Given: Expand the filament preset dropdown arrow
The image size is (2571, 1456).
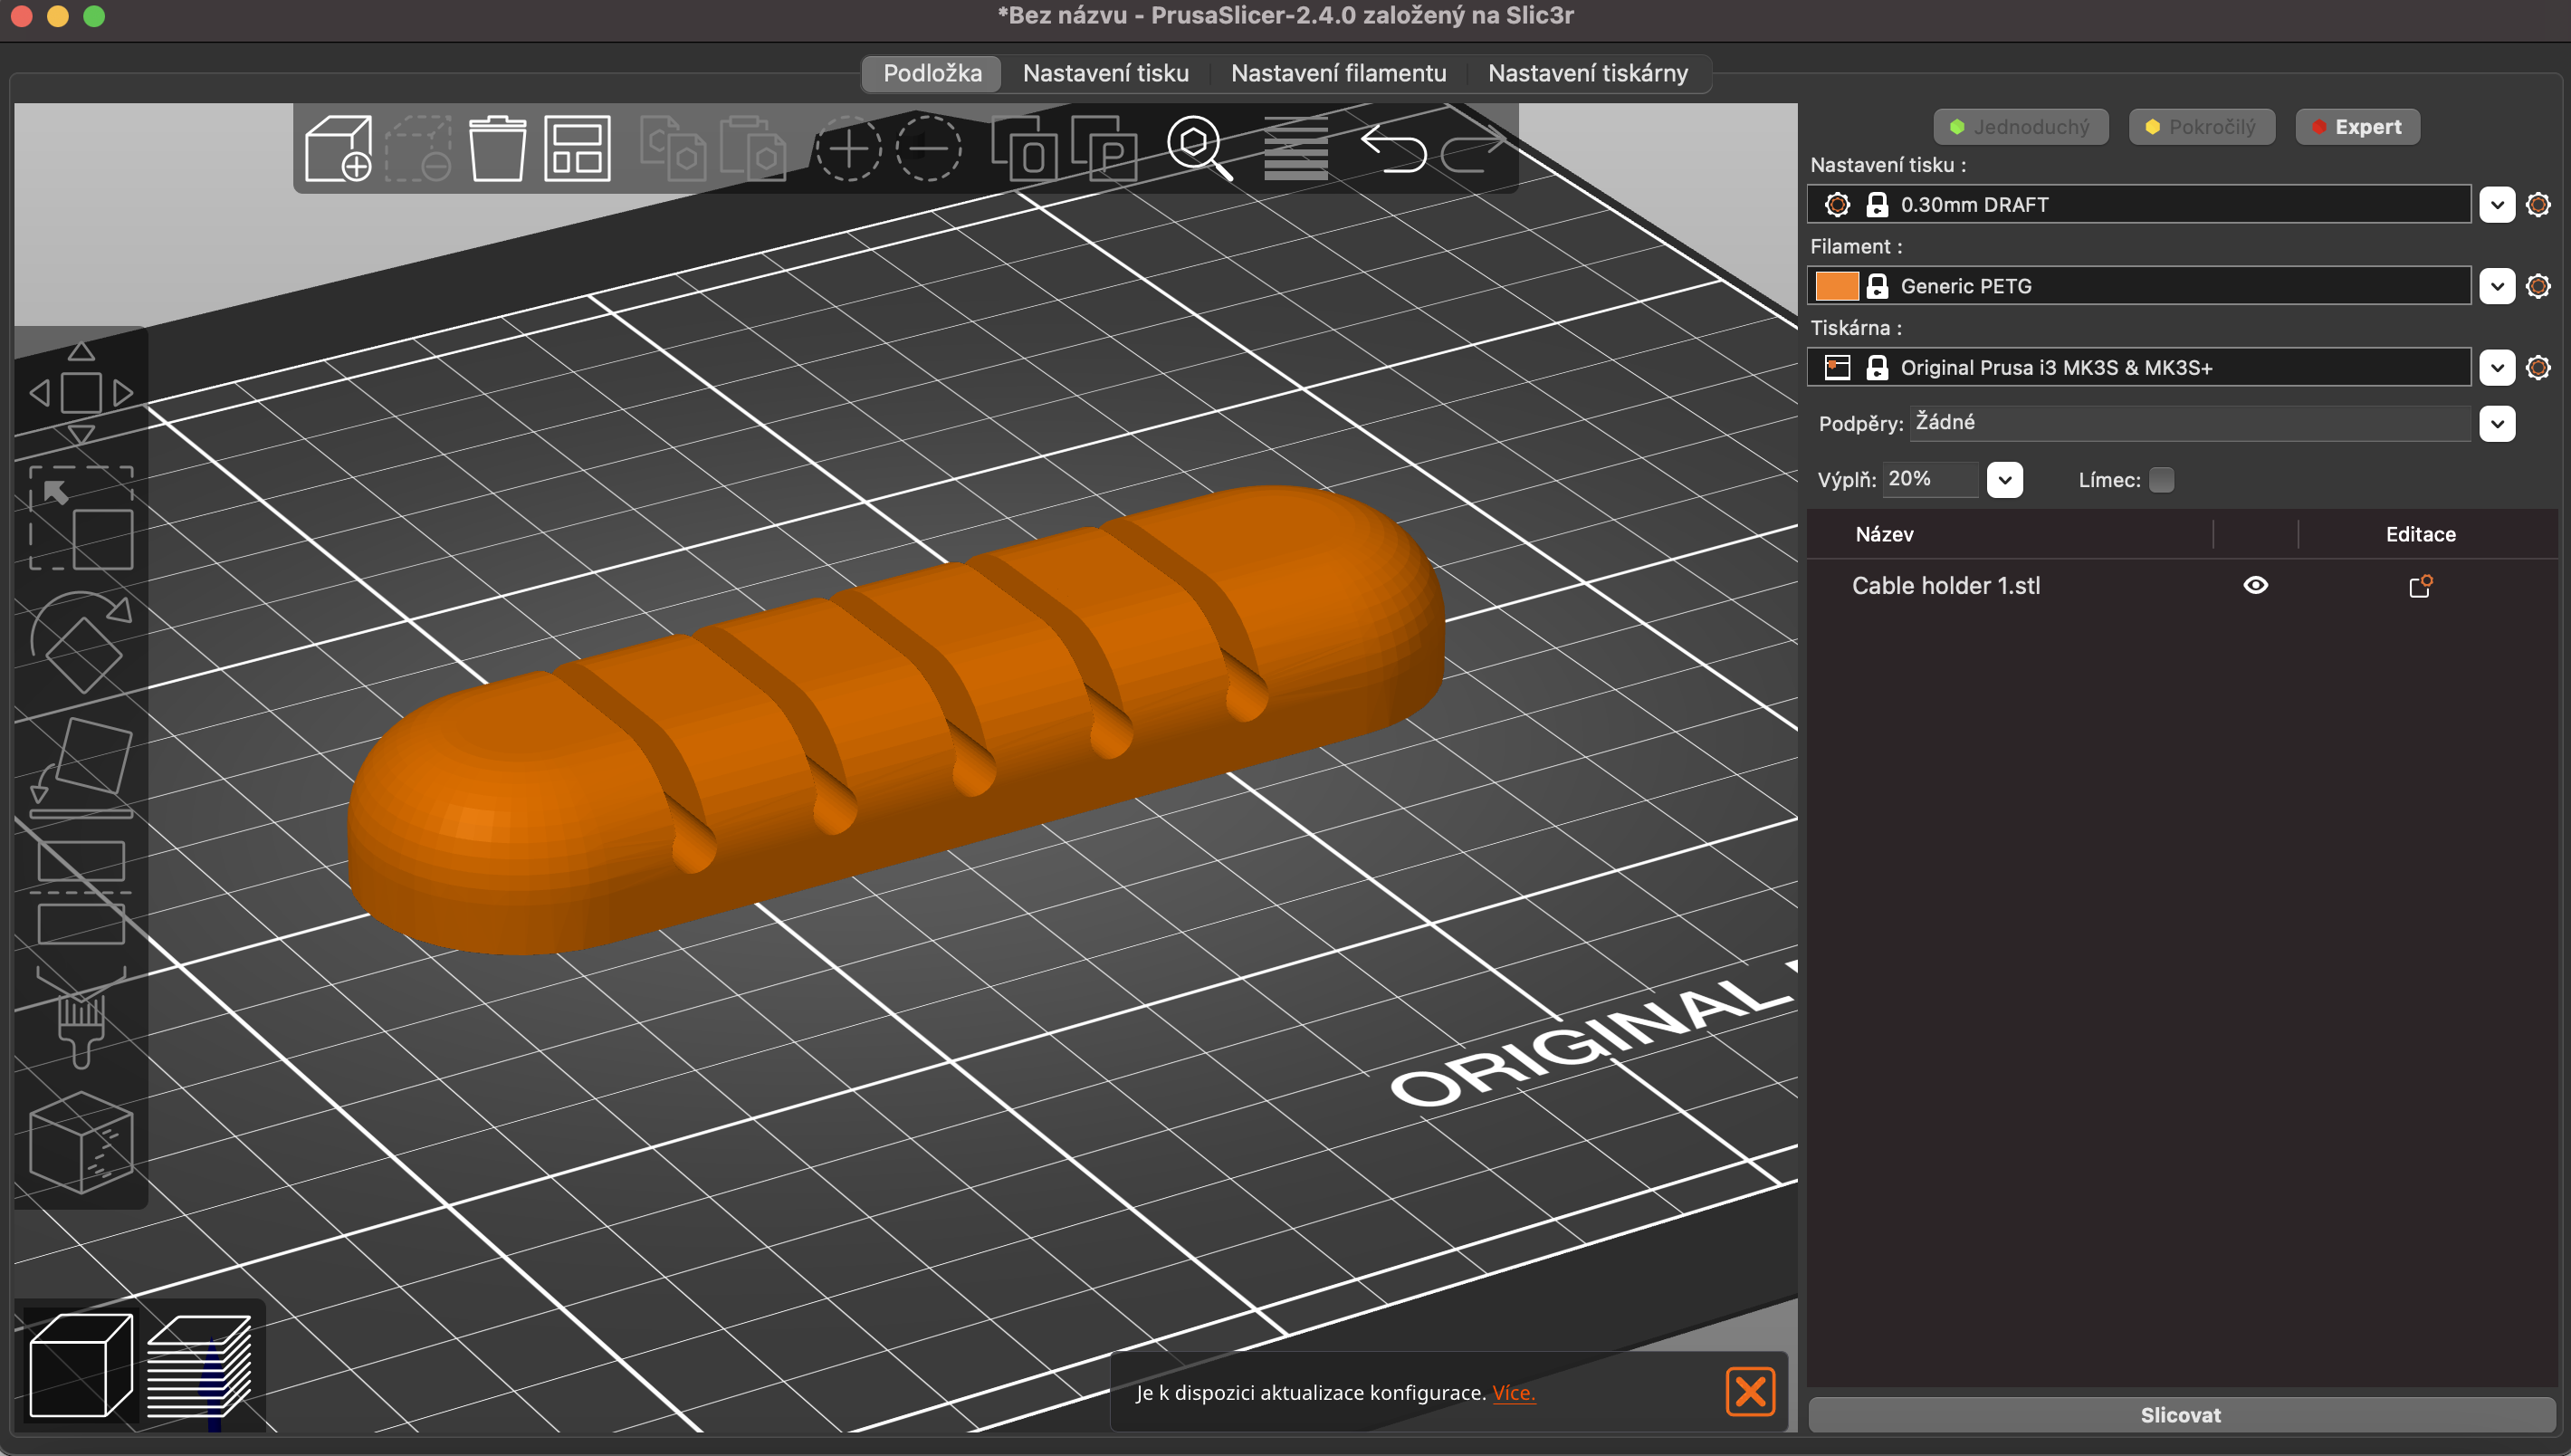Looking at the screenshot, I should click(2497, 286).
